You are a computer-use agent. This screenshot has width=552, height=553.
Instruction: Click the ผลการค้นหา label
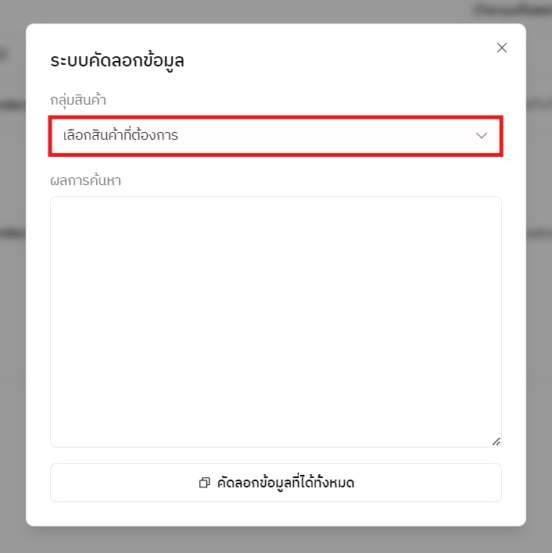point(85,180)
